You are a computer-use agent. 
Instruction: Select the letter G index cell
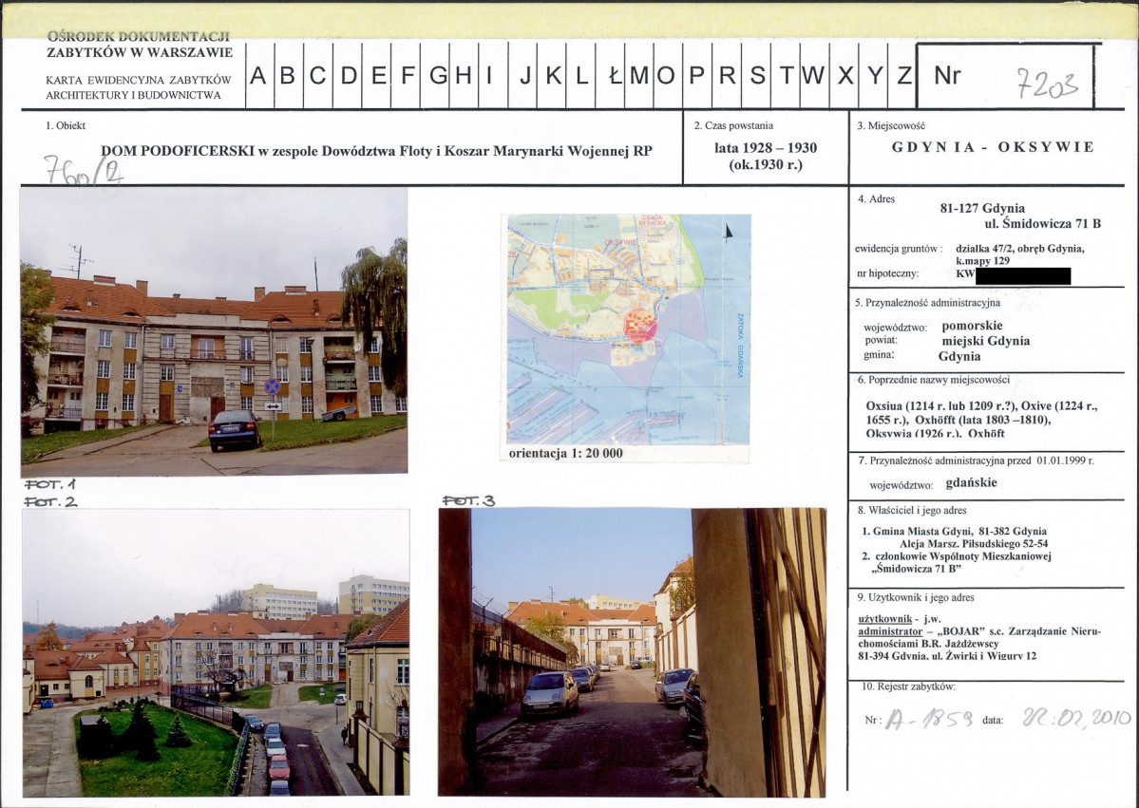tap(435, 76)
